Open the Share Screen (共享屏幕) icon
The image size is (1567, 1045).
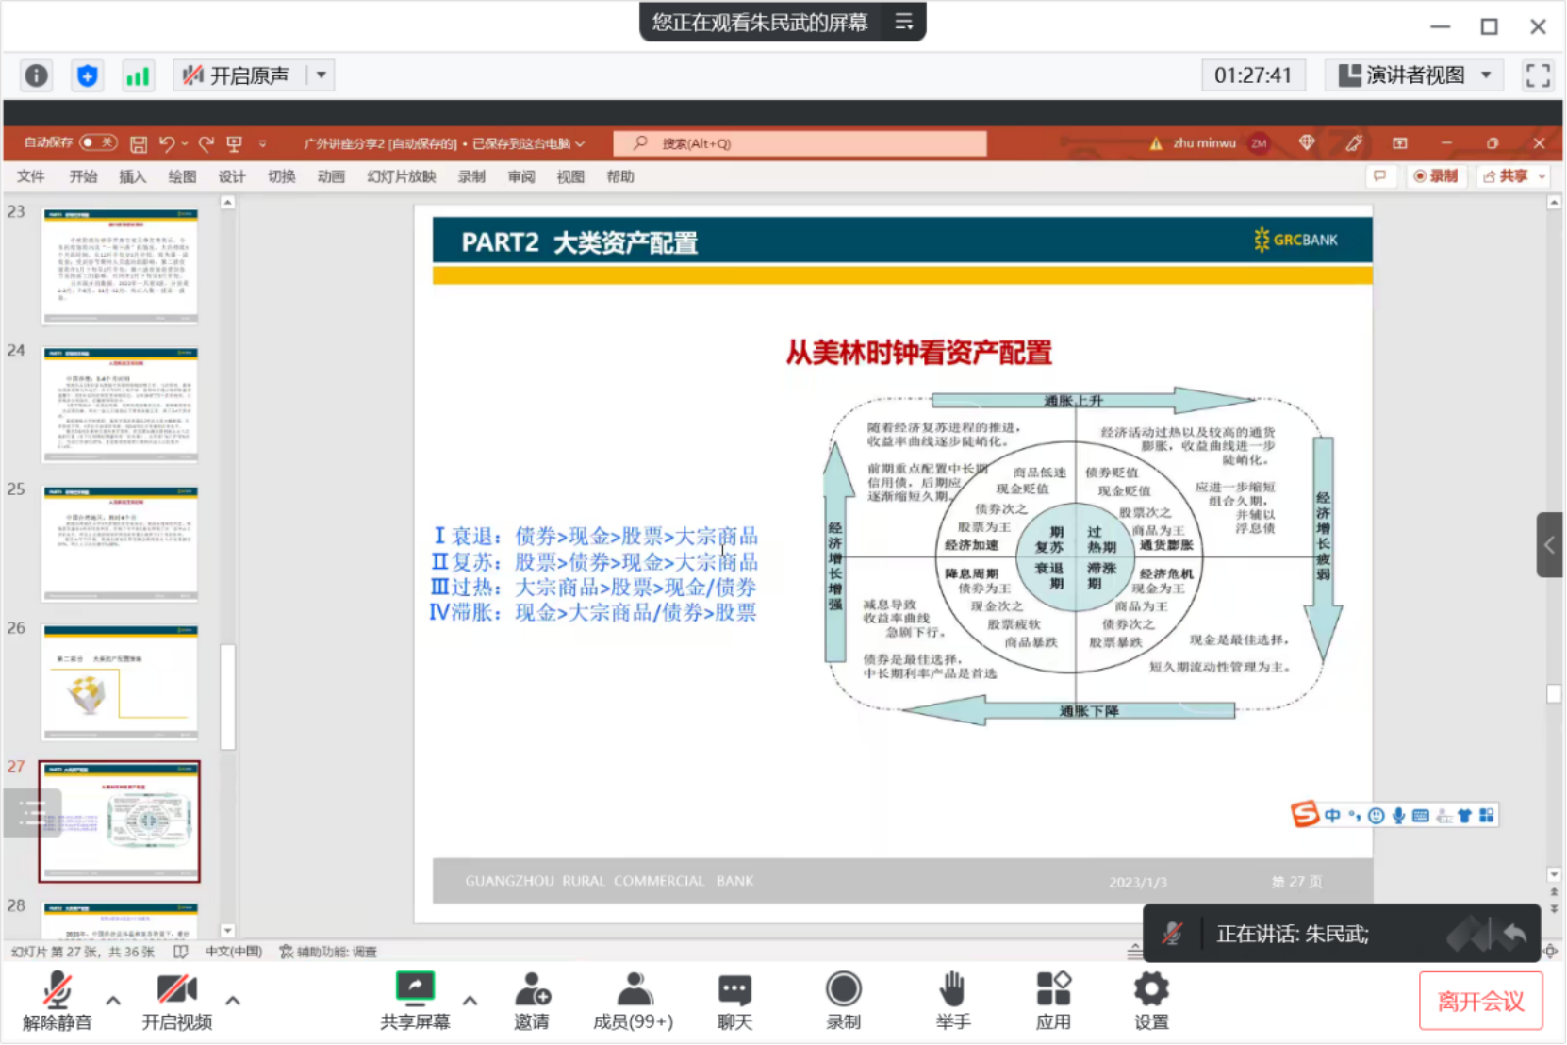coord(415,1000)
